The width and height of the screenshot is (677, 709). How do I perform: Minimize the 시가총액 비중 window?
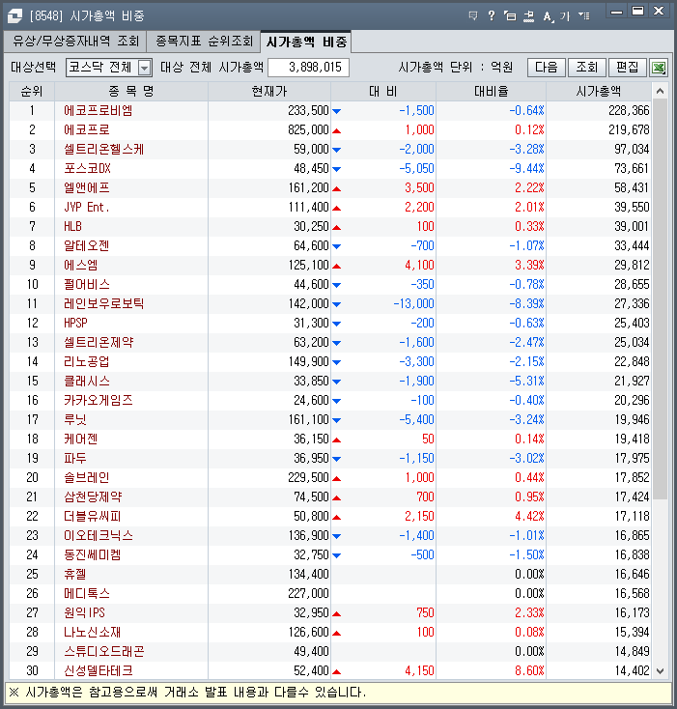pyautogui.click(x=616, y=12)
